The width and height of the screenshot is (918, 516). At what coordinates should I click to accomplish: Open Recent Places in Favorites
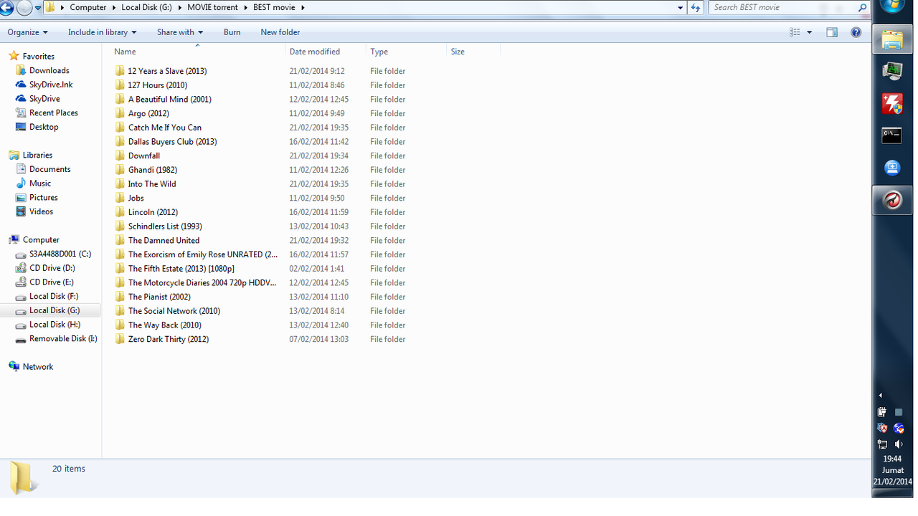click(x=53, y=113)
